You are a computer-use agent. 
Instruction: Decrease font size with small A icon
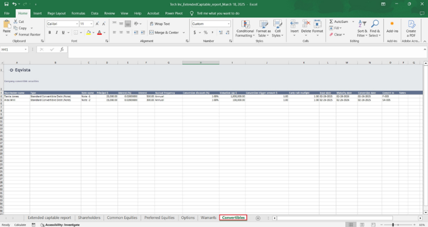click(x=104, y=24)
